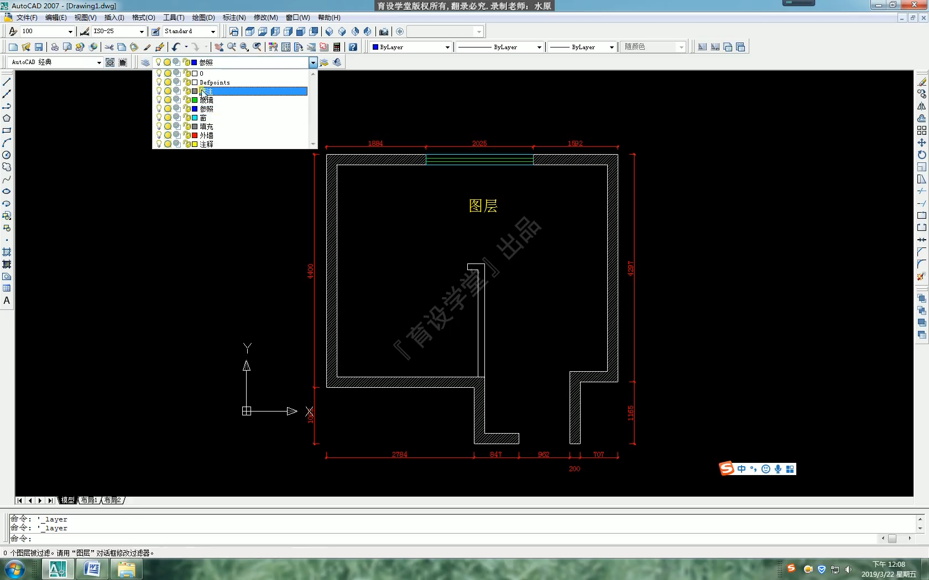Image resolution: width=929 pixels, height=580 pixels.
Task: Select the Table tool
Action: [7, 288]
